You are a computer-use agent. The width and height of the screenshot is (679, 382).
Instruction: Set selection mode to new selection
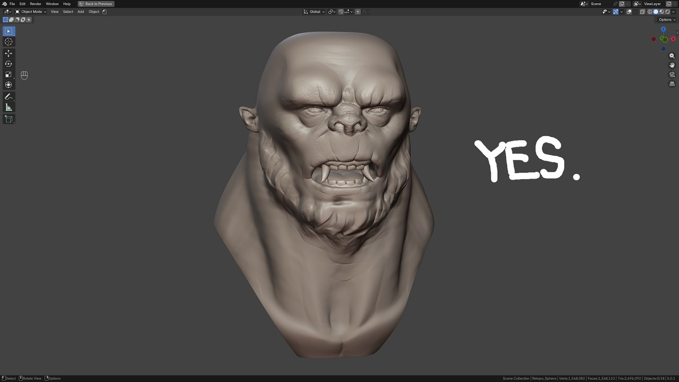pyautogui.click(x=6, y=20)
